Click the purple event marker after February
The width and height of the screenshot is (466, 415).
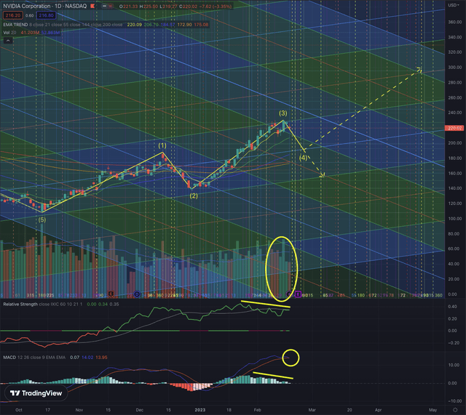[x=298, y=294]
